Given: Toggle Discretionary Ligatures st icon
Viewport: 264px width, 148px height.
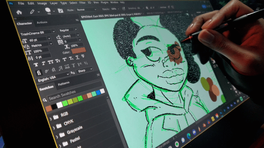Looking at the screenshot, I should coord(54,70).
